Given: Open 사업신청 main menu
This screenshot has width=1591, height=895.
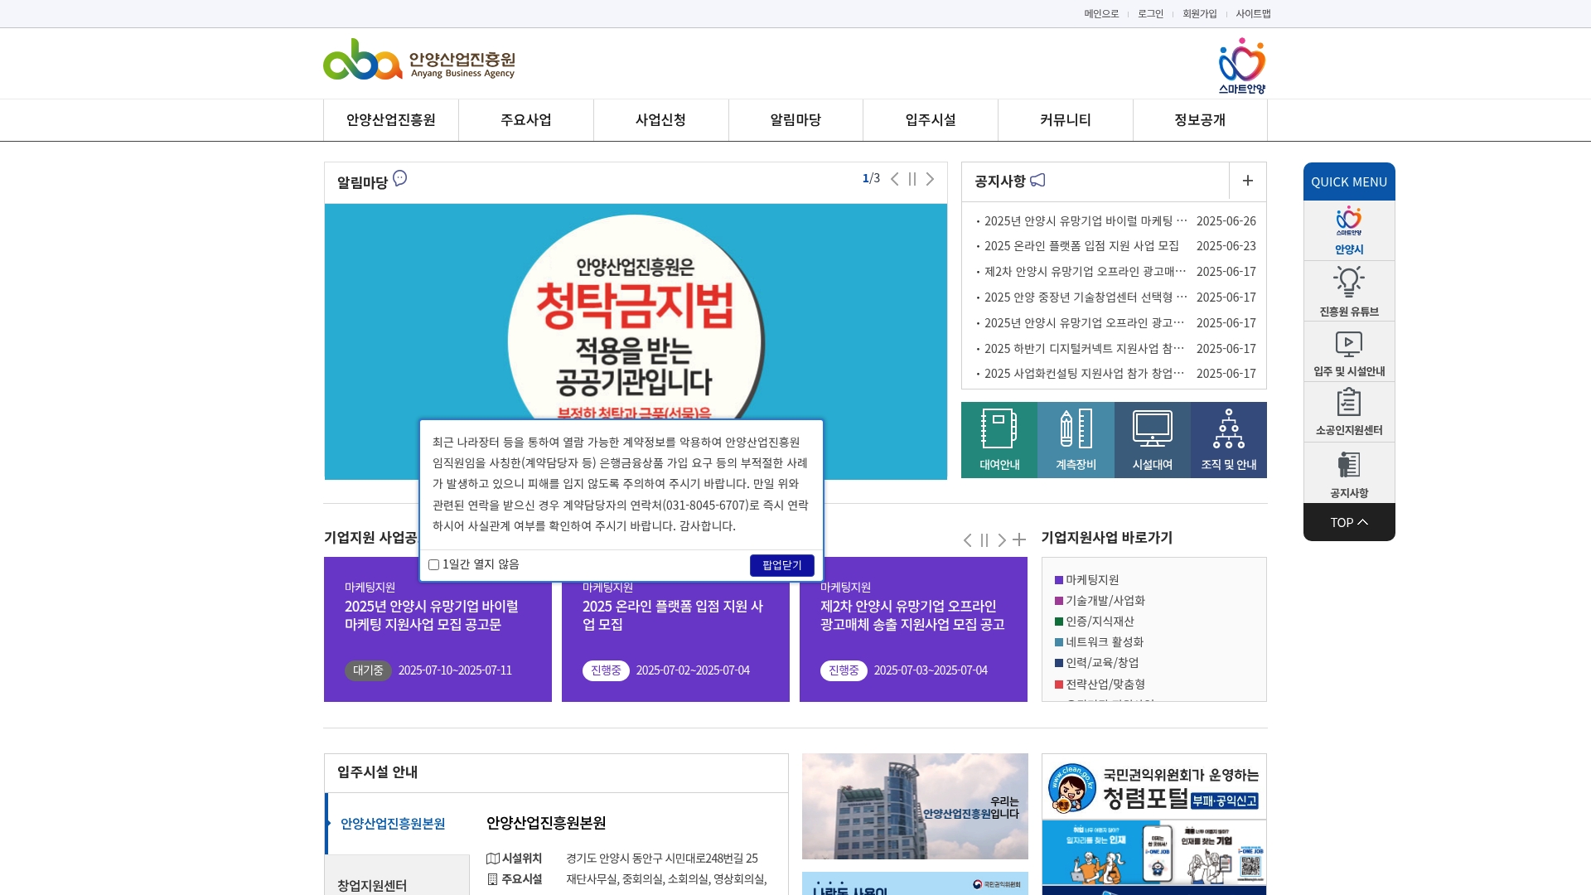Looking at the screenshot, I should pos(660,120).
